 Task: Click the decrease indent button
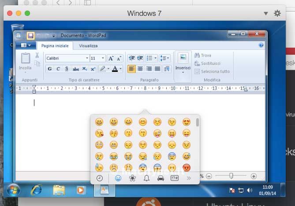pyautogui.click(x=131, y=58)
